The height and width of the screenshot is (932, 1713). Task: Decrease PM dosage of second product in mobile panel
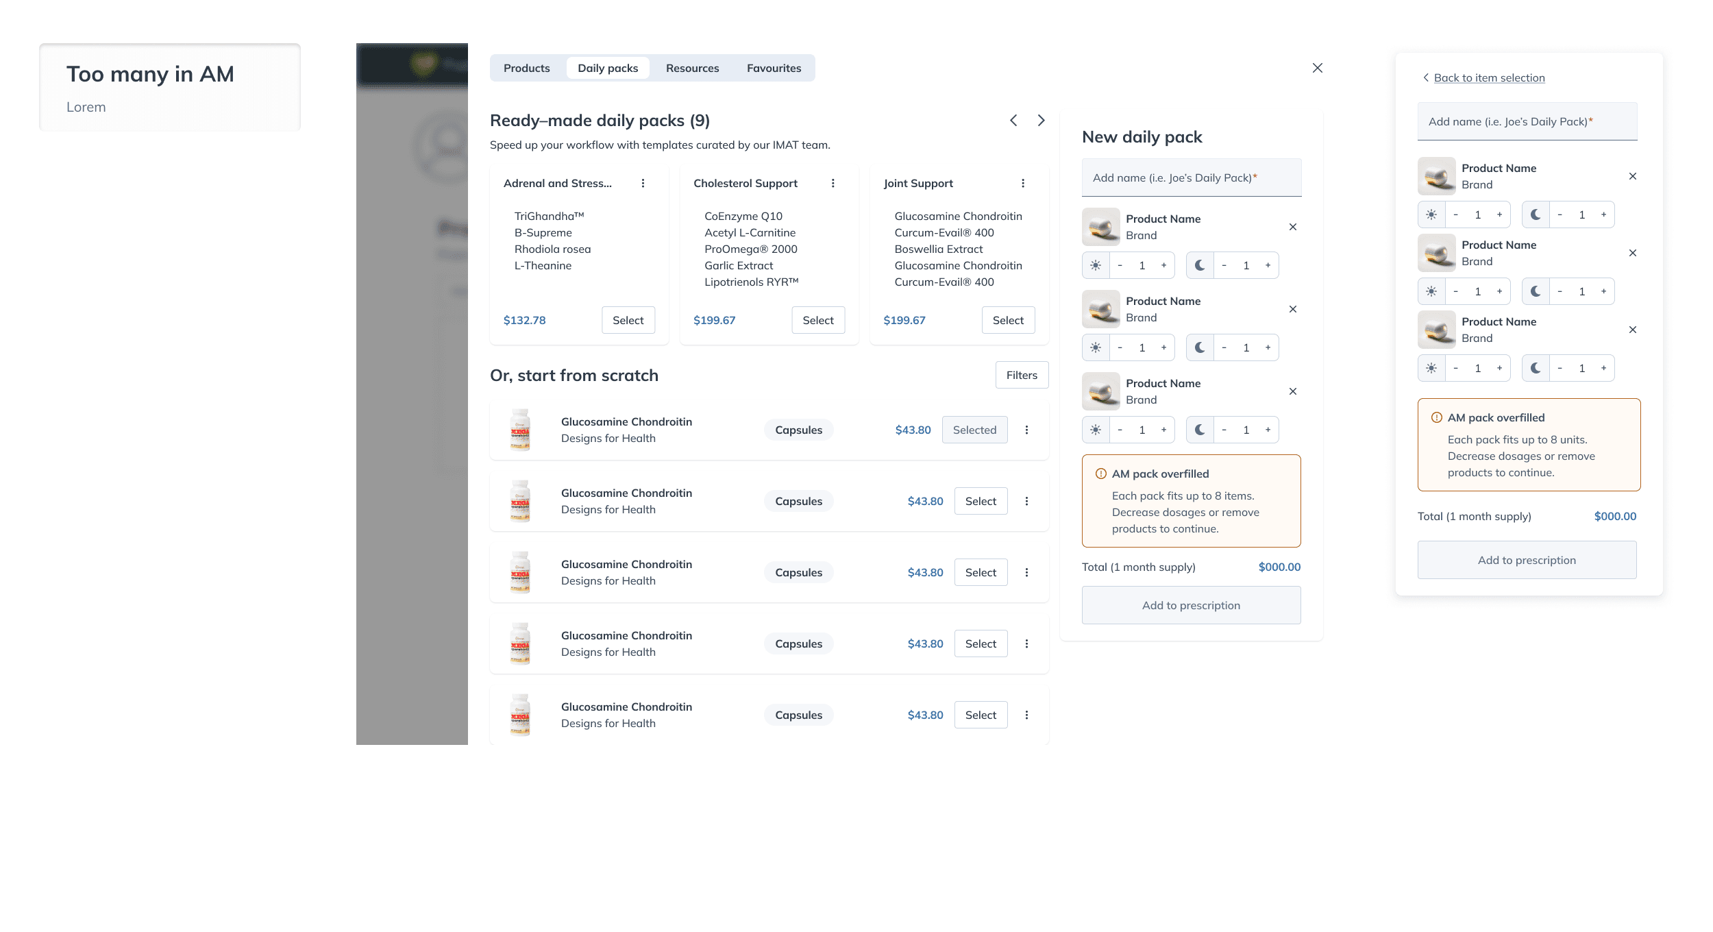coord(1560,291)
